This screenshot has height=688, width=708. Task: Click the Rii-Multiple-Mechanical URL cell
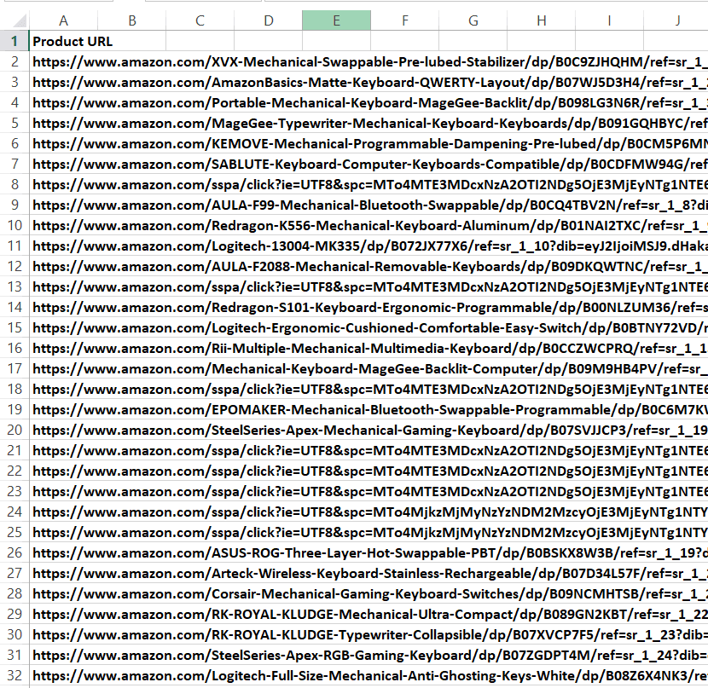(x=369, y=349)
